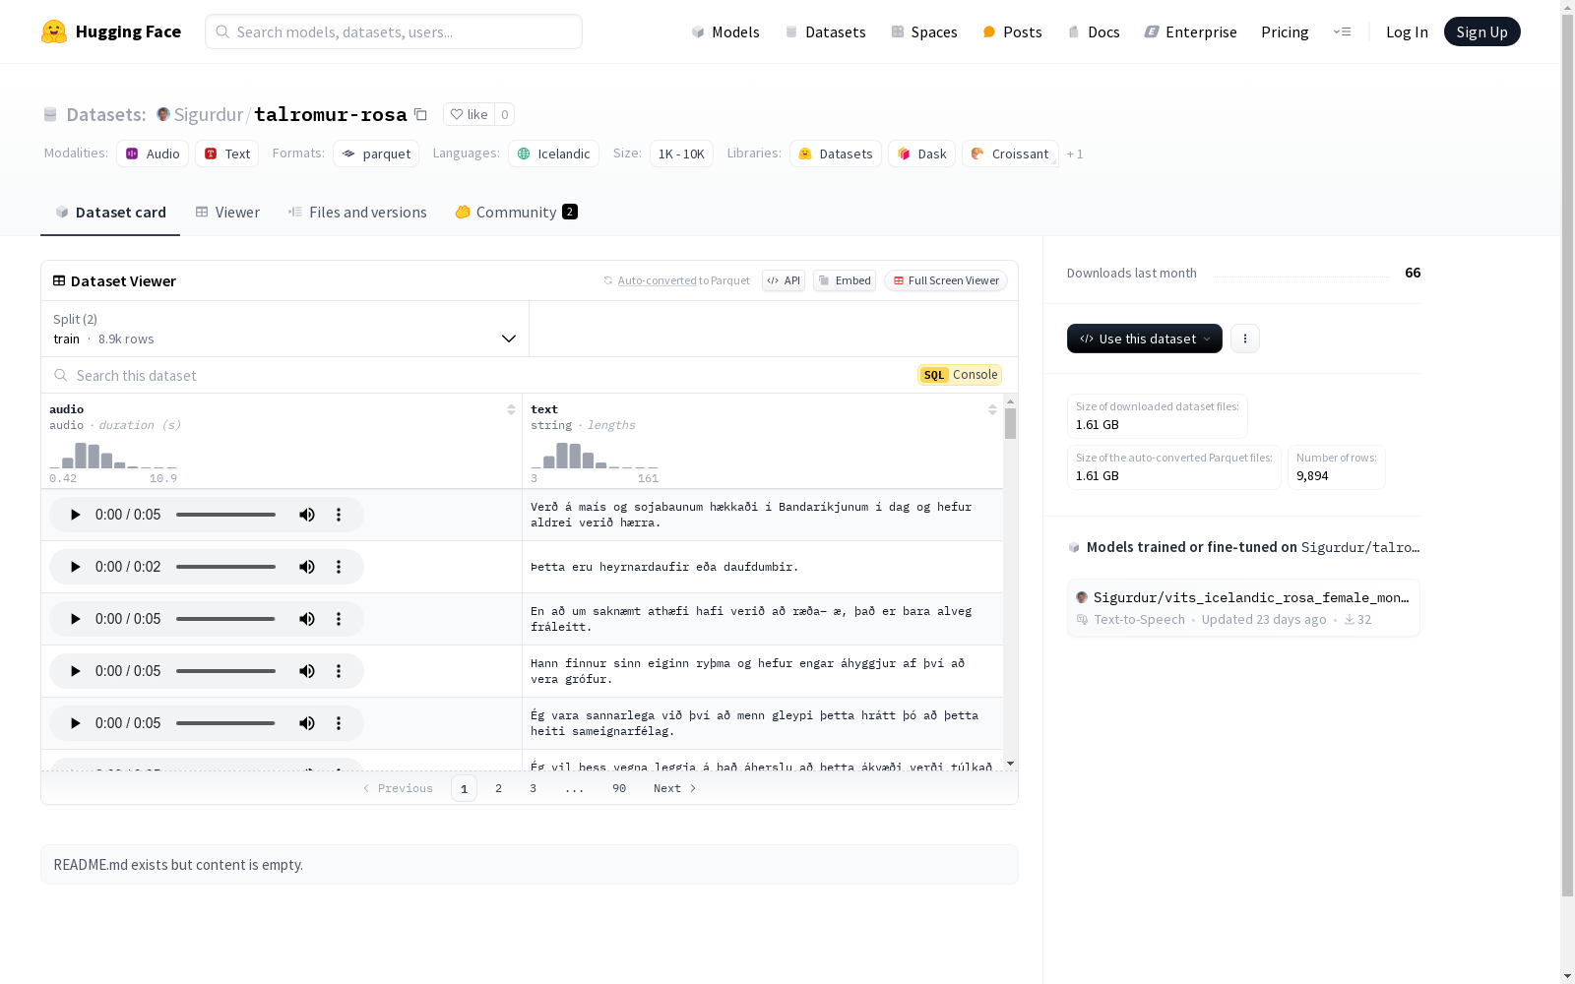This screenshot has height=984, width=1575.
Task: Open more options on first audio player
Action: click(339, 515)
